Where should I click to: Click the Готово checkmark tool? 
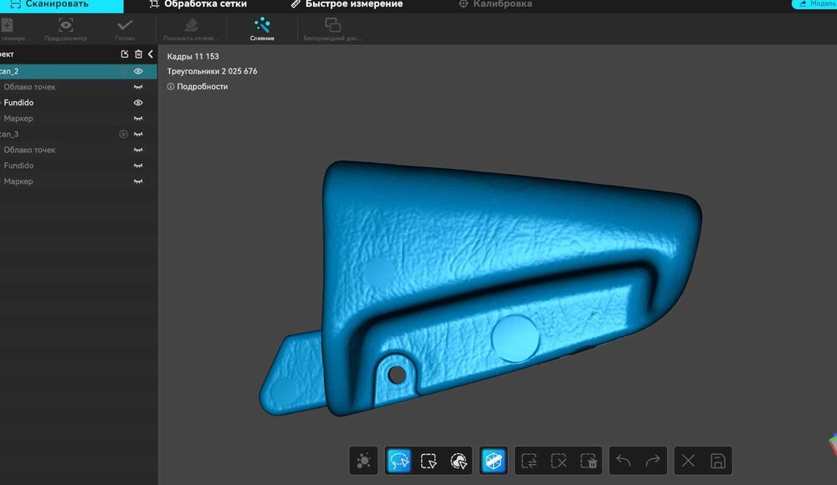[125, 28]
